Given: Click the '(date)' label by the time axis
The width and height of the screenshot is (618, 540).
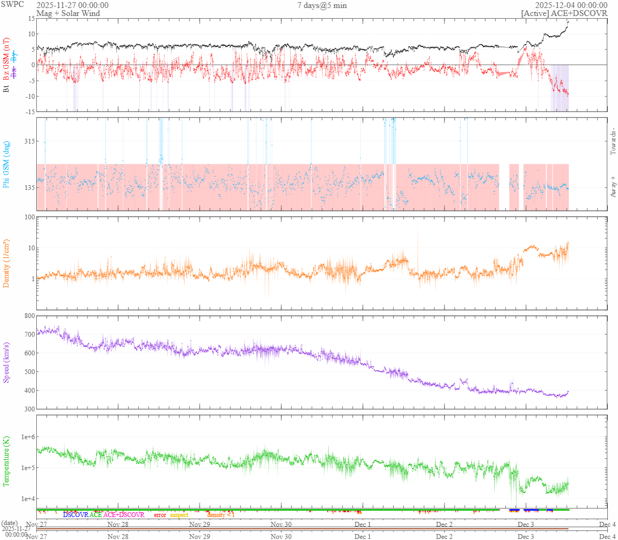Looking at the screenshot, I should pyautogui.click(x=9, y=523).
